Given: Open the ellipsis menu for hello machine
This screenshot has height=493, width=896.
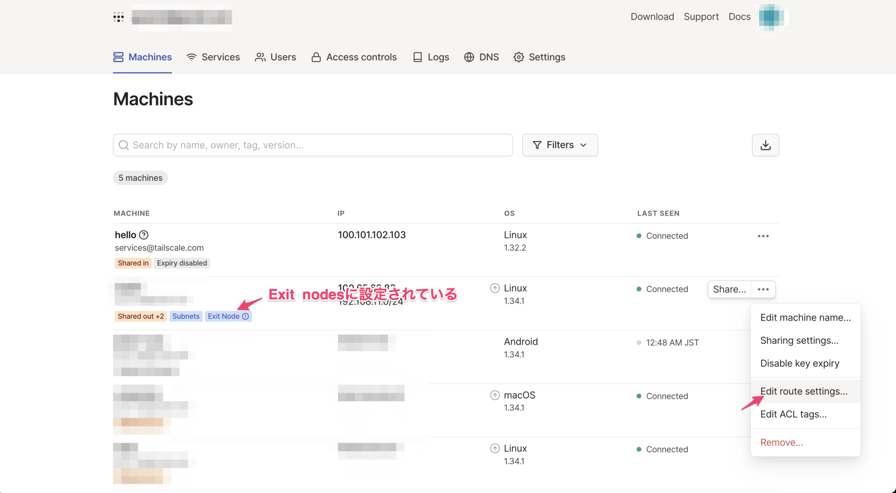Looking at the screenshot, I should click(x=763, y=236).
